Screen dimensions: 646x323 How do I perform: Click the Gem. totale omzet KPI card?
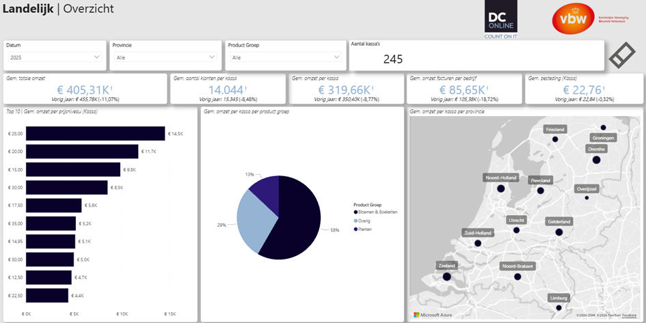[84, 89]
